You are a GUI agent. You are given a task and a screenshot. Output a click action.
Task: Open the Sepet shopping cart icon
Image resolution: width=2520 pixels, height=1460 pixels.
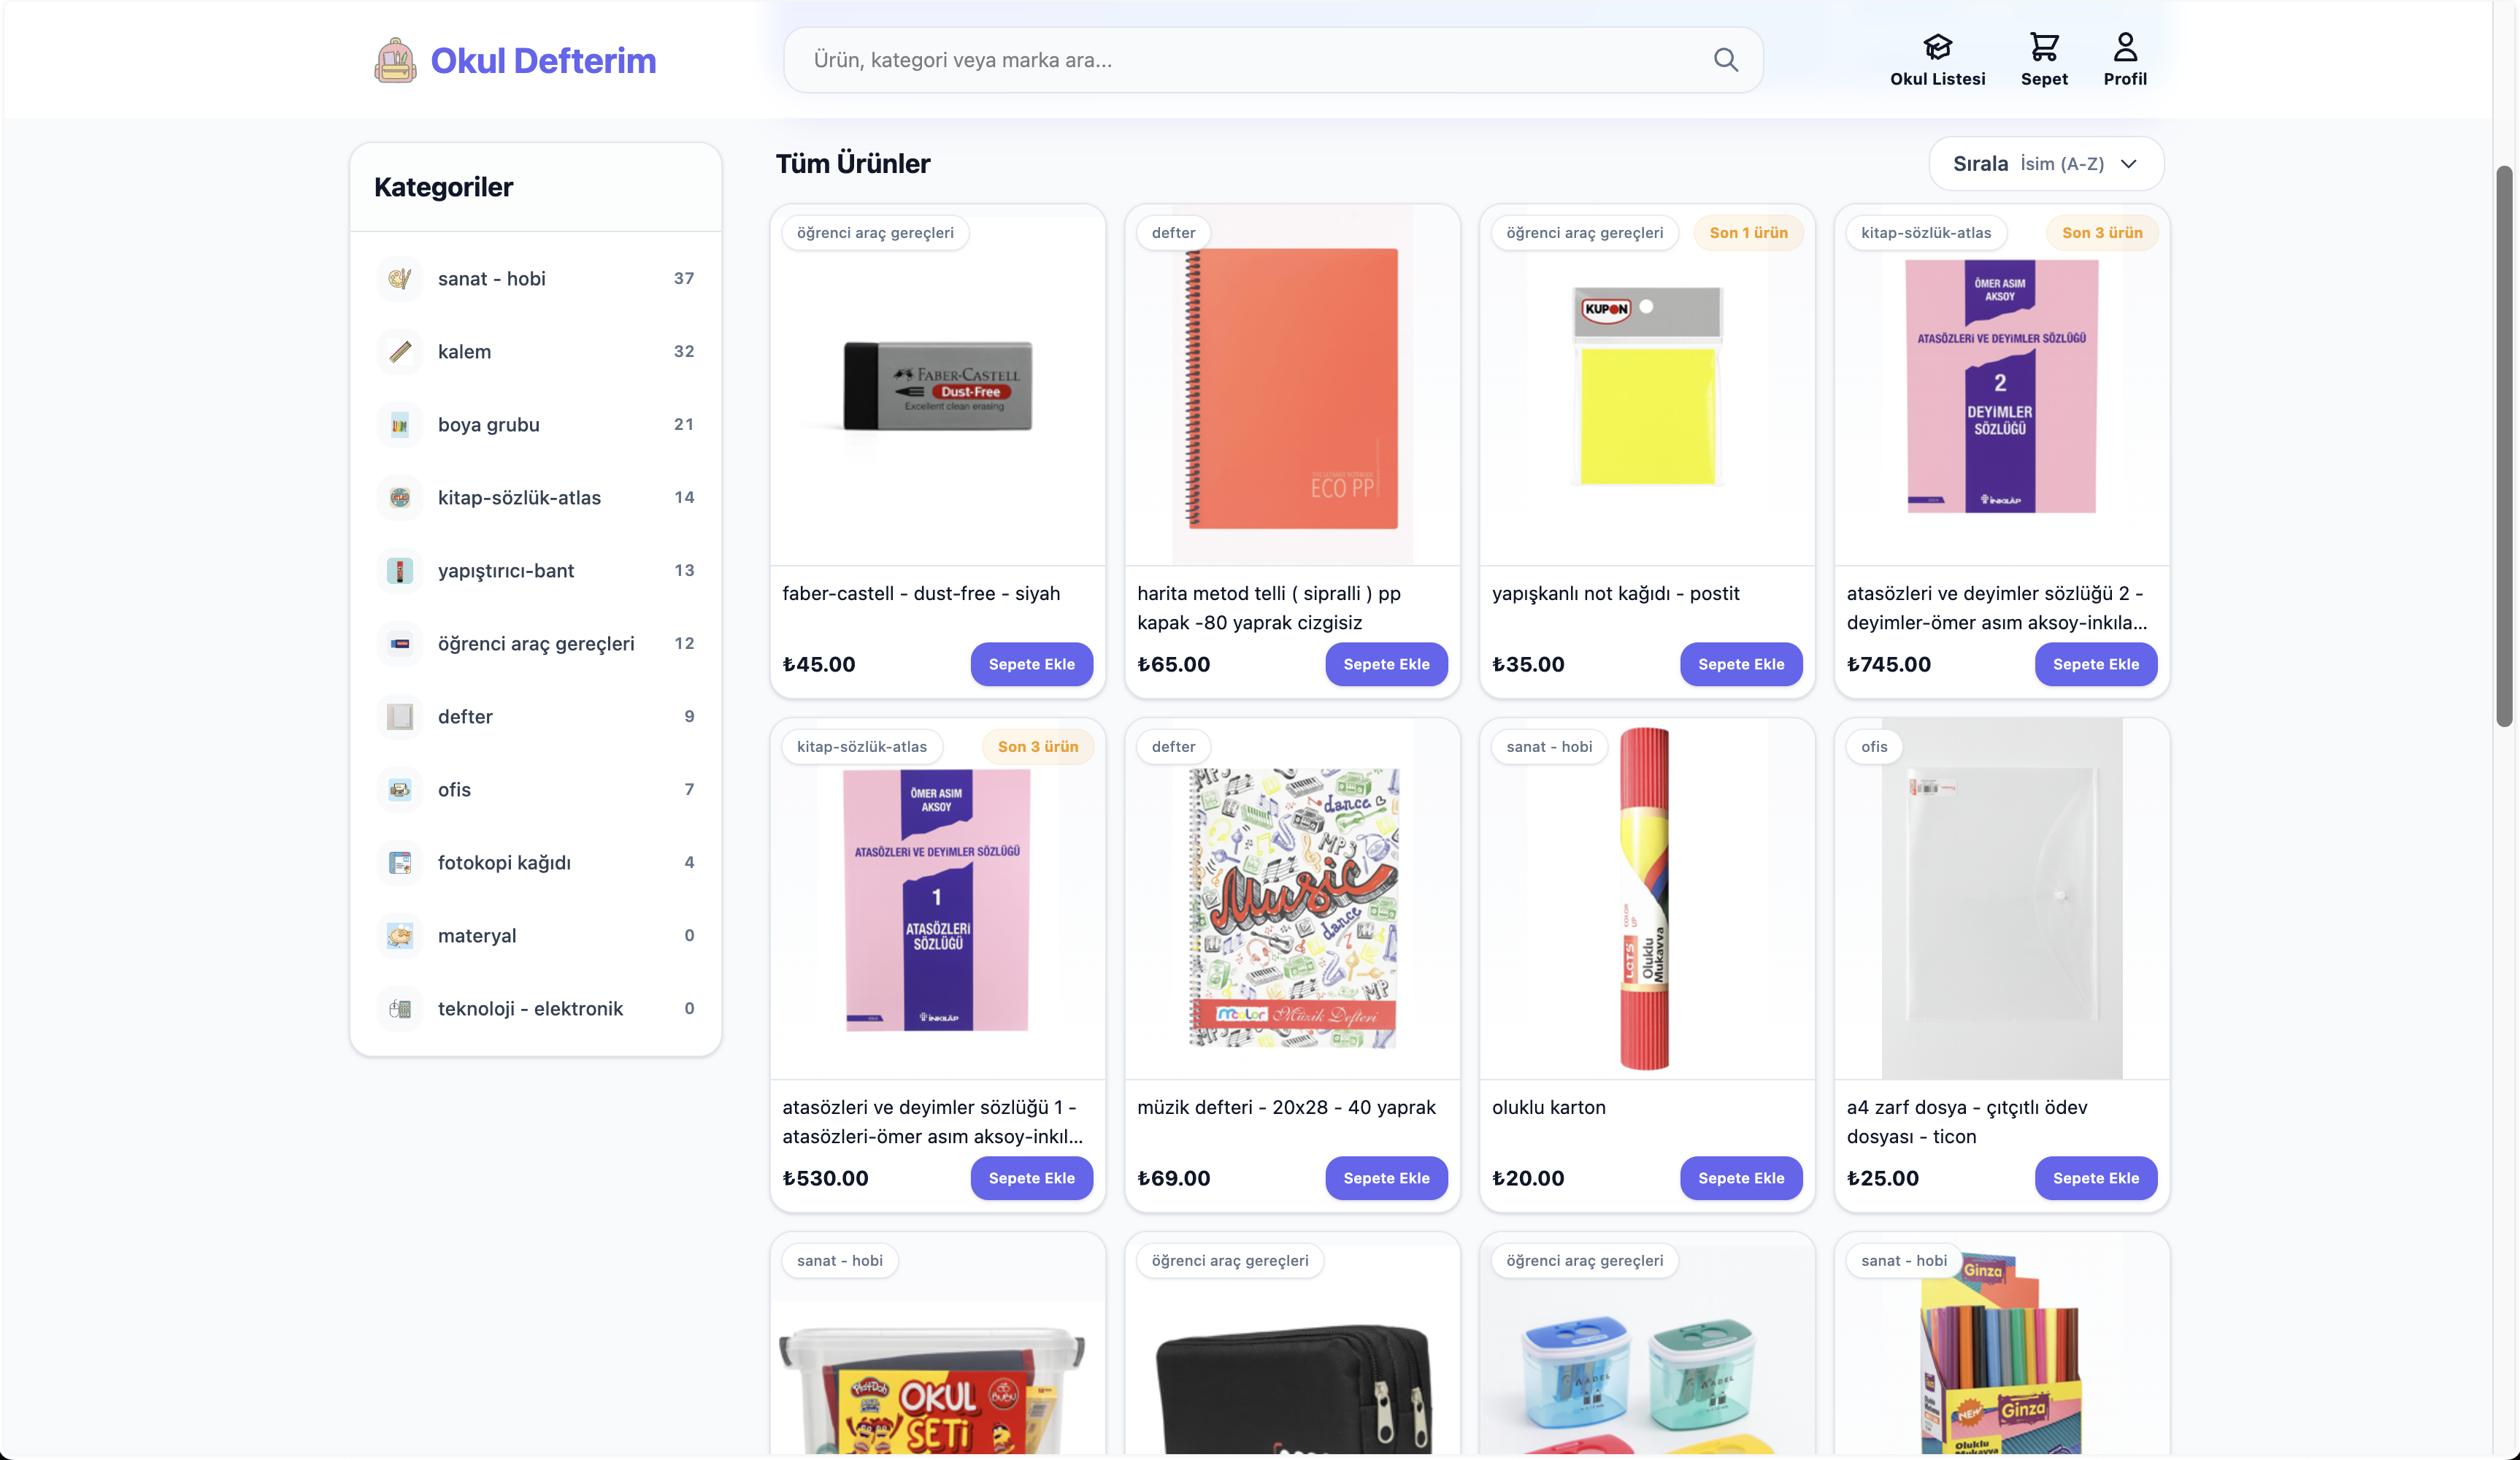(x=2043, y=47)
